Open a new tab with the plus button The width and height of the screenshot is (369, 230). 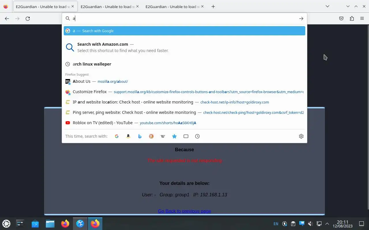click(213, 6)
